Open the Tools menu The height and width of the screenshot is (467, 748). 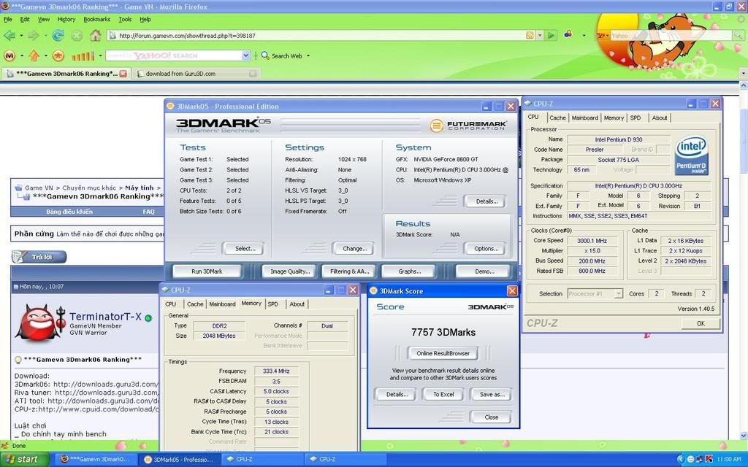coord(125,20)
